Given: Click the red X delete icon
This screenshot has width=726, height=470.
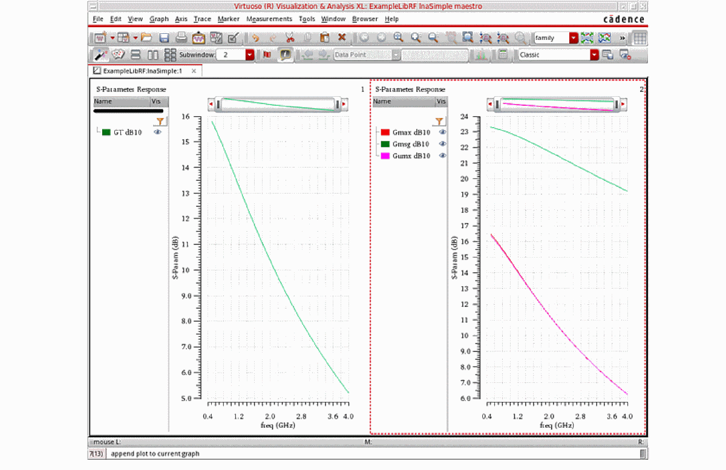Looking at the screenshot, I should (342, 38).
